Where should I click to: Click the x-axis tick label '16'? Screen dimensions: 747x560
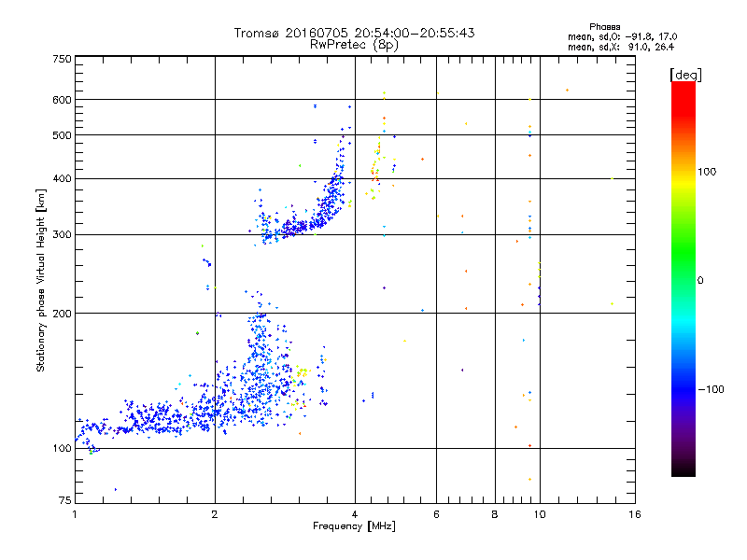pos(635,514)
